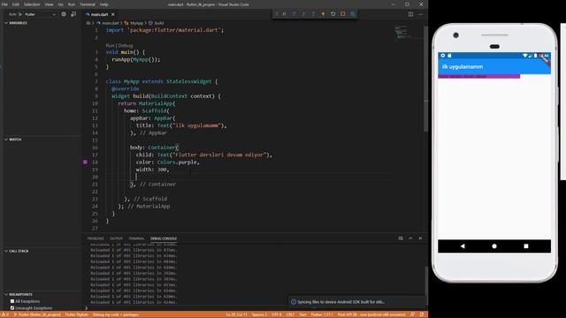Open the Flutter launch configuration dropdown
Viewport: 566px width, 318px height.
point(40,14)
